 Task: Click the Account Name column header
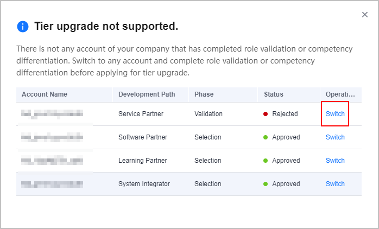pos(45,94)
